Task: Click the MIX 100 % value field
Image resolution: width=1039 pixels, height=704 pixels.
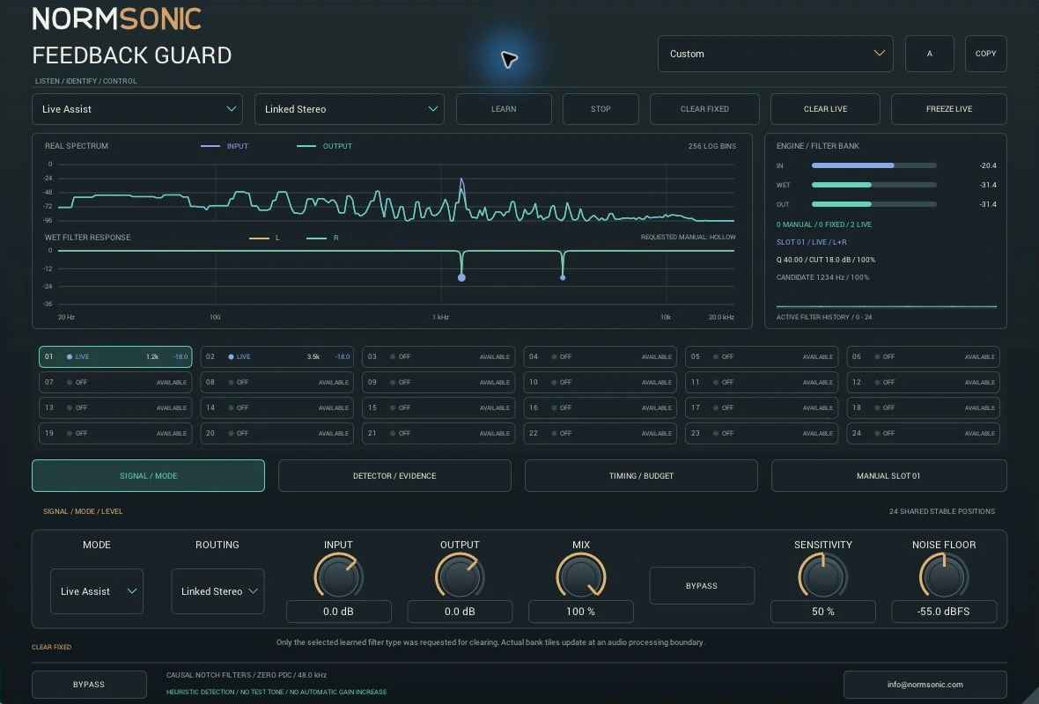Action: pyautogui.click(x=580, y=612)
